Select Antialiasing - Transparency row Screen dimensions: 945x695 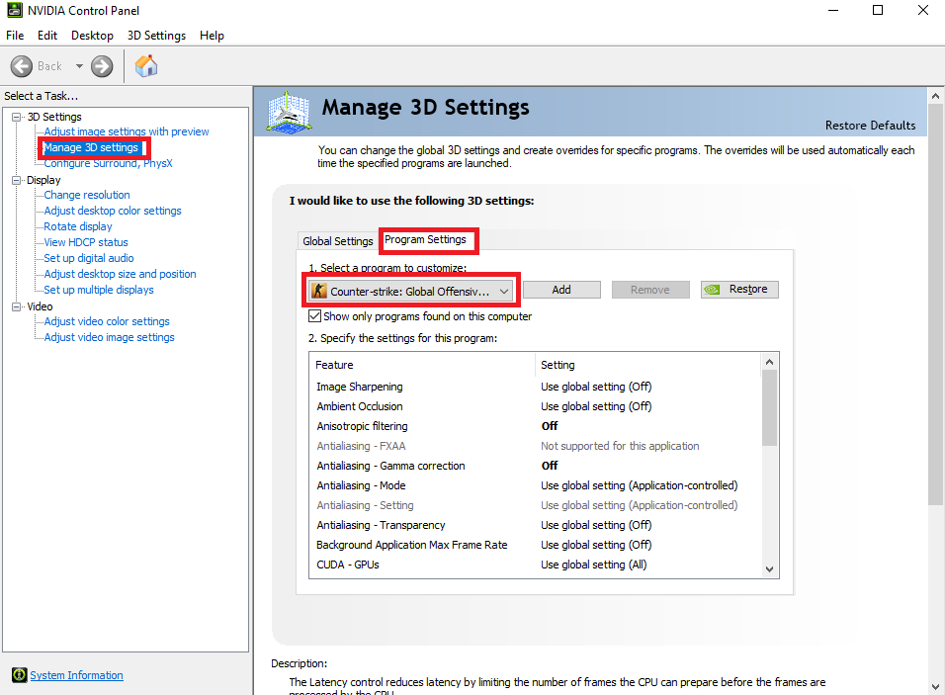pyautogui.click(x=535, y=525)
